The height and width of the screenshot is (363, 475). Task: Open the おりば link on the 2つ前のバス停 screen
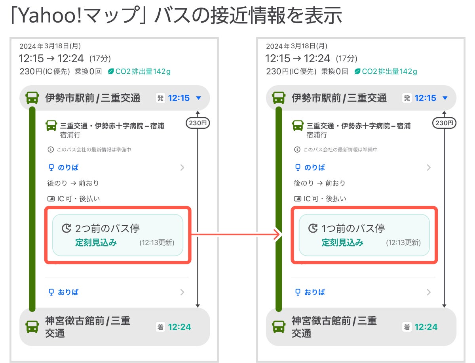(x=68, y=292)
